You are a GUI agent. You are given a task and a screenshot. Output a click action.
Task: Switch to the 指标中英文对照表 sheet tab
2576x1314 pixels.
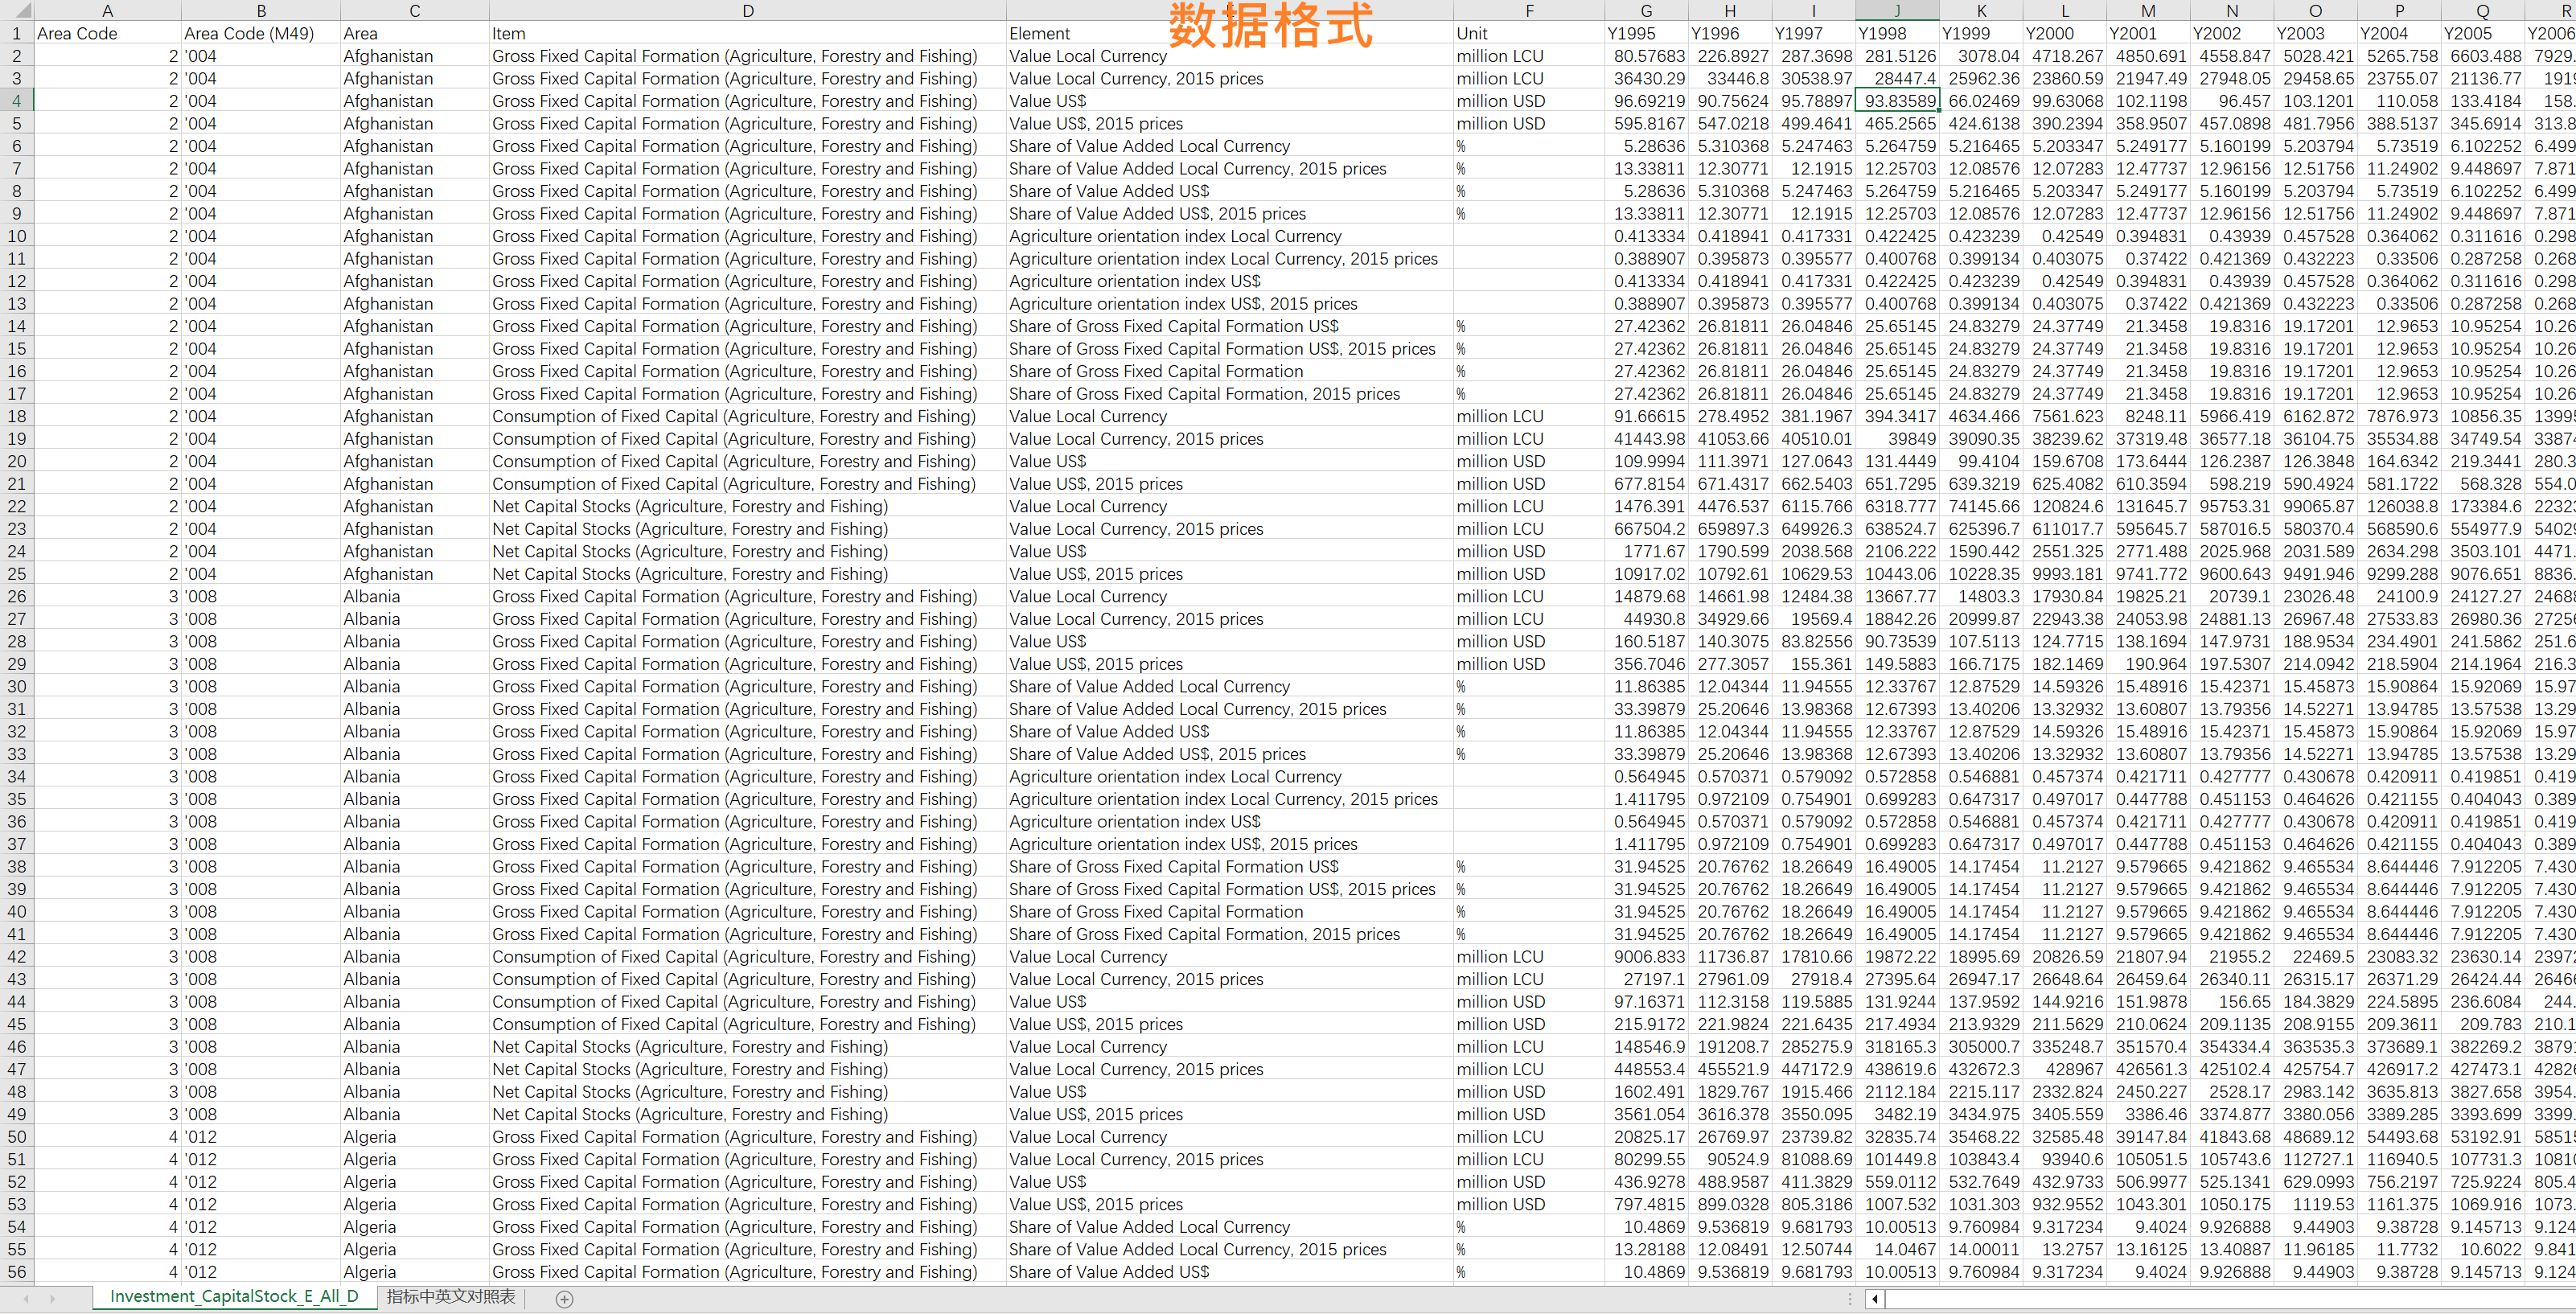tap(450, 1296)
